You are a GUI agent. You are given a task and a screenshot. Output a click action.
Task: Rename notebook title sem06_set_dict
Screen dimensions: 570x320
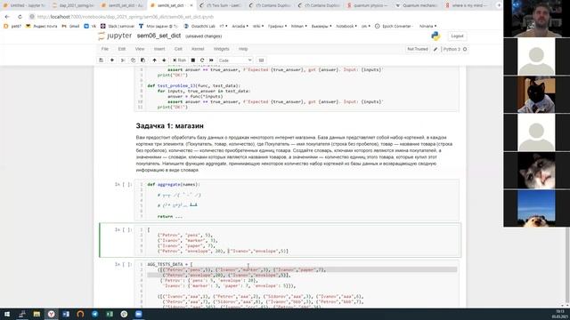tap(159, 36)
